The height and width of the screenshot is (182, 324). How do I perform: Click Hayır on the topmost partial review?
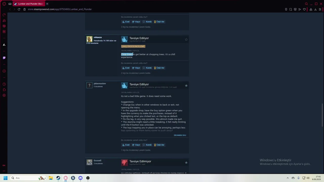[x=136, y=22]
